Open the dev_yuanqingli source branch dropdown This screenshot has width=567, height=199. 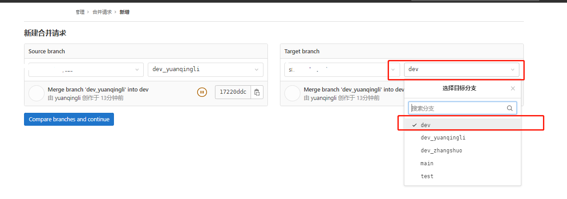pyautogui.click(x=206, y=70)
